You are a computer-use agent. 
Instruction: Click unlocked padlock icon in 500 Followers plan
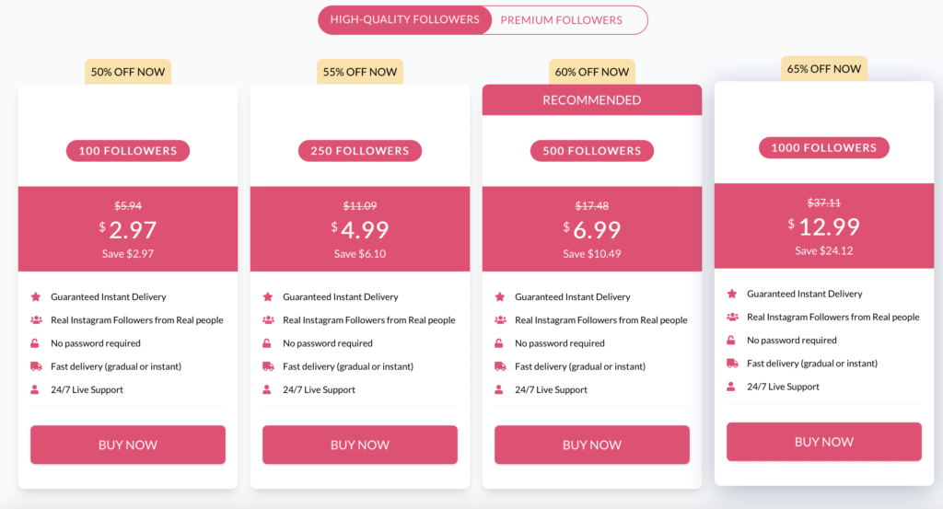pos(498,343)
